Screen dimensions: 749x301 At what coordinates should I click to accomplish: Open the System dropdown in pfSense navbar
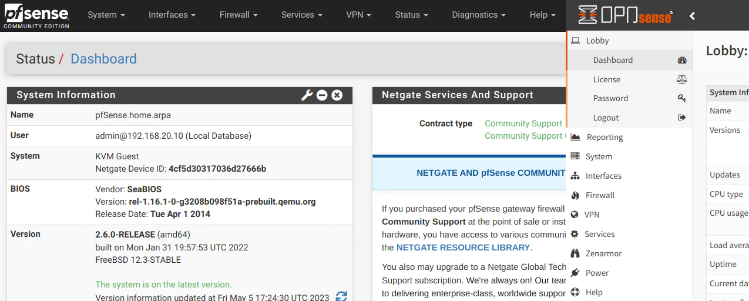point(106,15)
